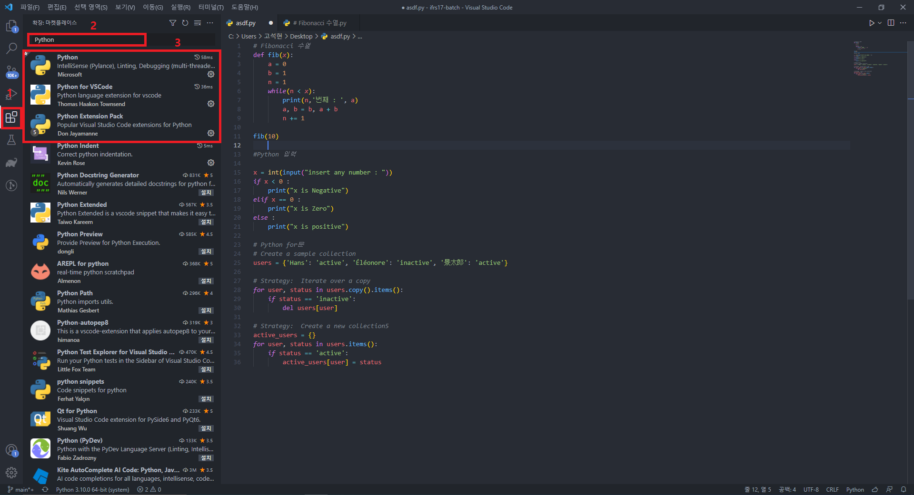
Task: Open the Search view in activity bar
Action: 11,49
